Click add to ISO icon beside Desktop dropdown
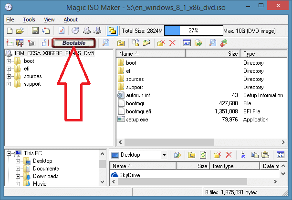The height and width of the screenshot is (200, 292). [177, 155]
